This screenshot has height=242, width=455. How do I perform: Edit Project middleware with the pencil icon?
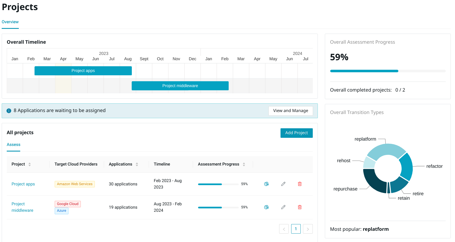click(283, 207)
